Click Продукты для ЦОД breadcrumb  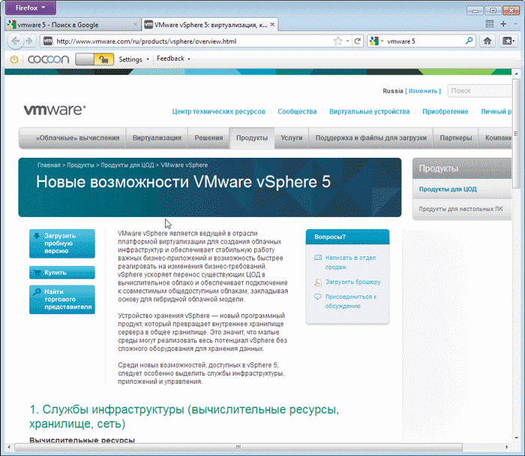pyautogui.click(x=127, y=165)
